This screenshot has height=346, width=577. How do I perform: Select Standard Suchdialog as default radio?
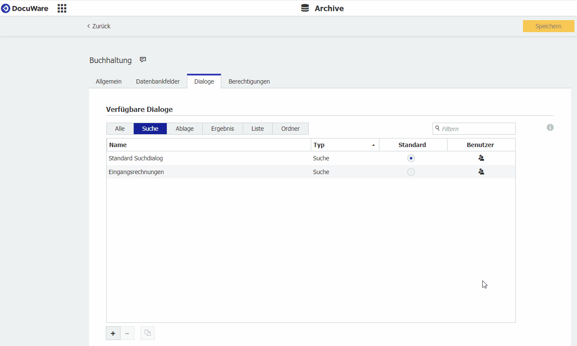click(x=411, y=158)
